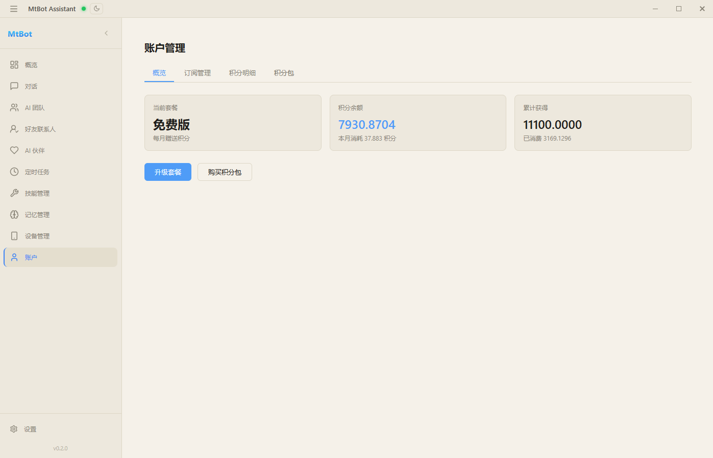The image size is (713, 458).
Task: Click the 技能管理 wrench icon
Action: pyautogui.click(x=14, y=193)
